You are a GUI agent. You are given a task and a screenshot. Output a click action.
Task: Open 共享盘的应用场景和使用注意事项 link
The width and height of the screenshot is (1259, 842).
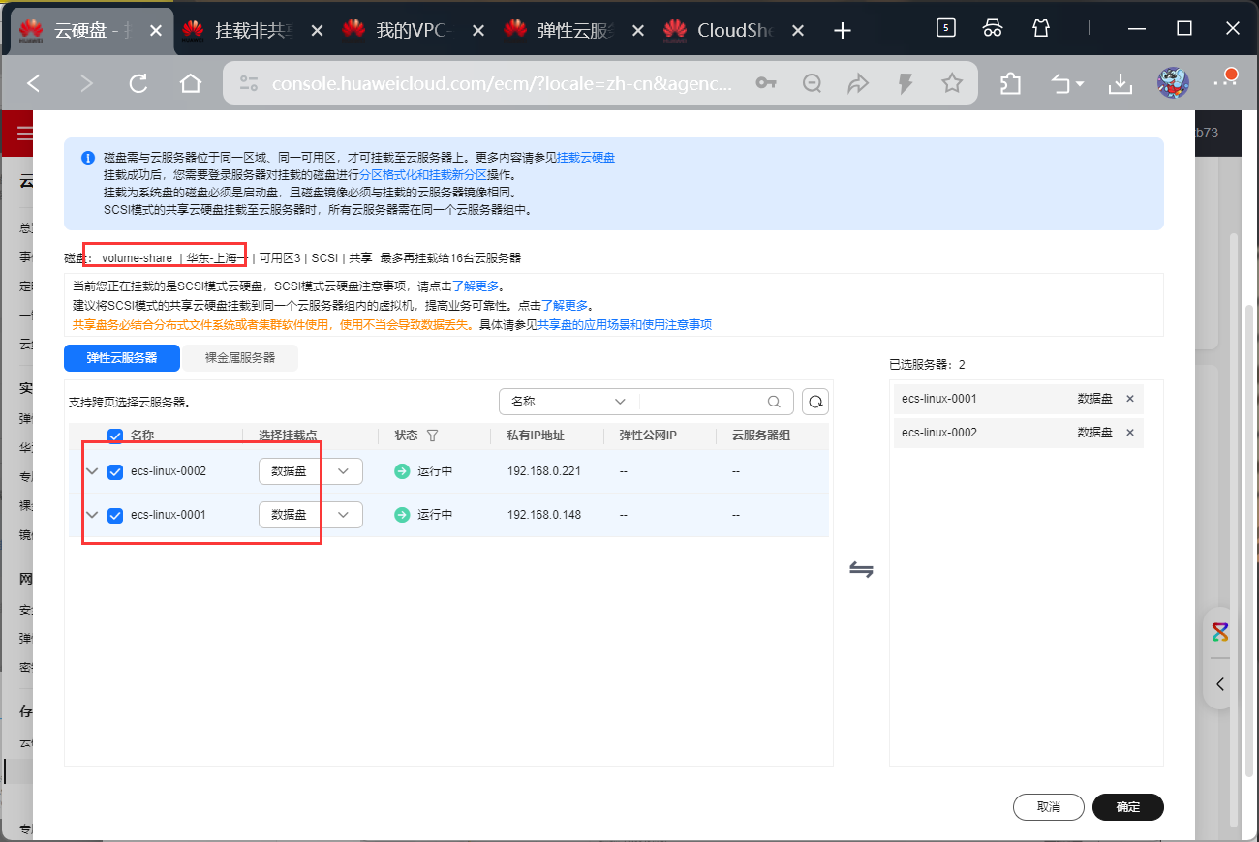625,325
